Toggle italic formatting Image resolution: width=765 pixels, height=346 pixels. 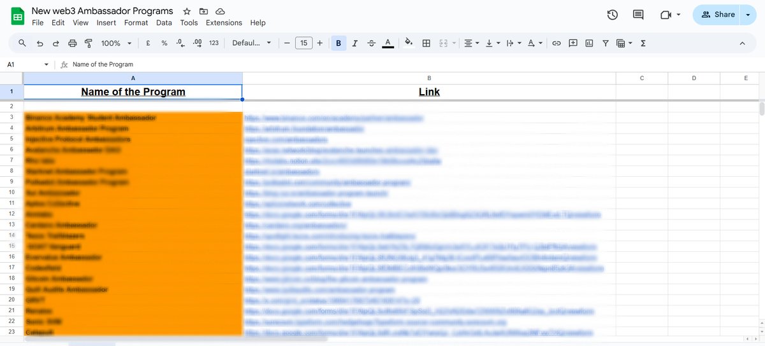tap(355, 43)
